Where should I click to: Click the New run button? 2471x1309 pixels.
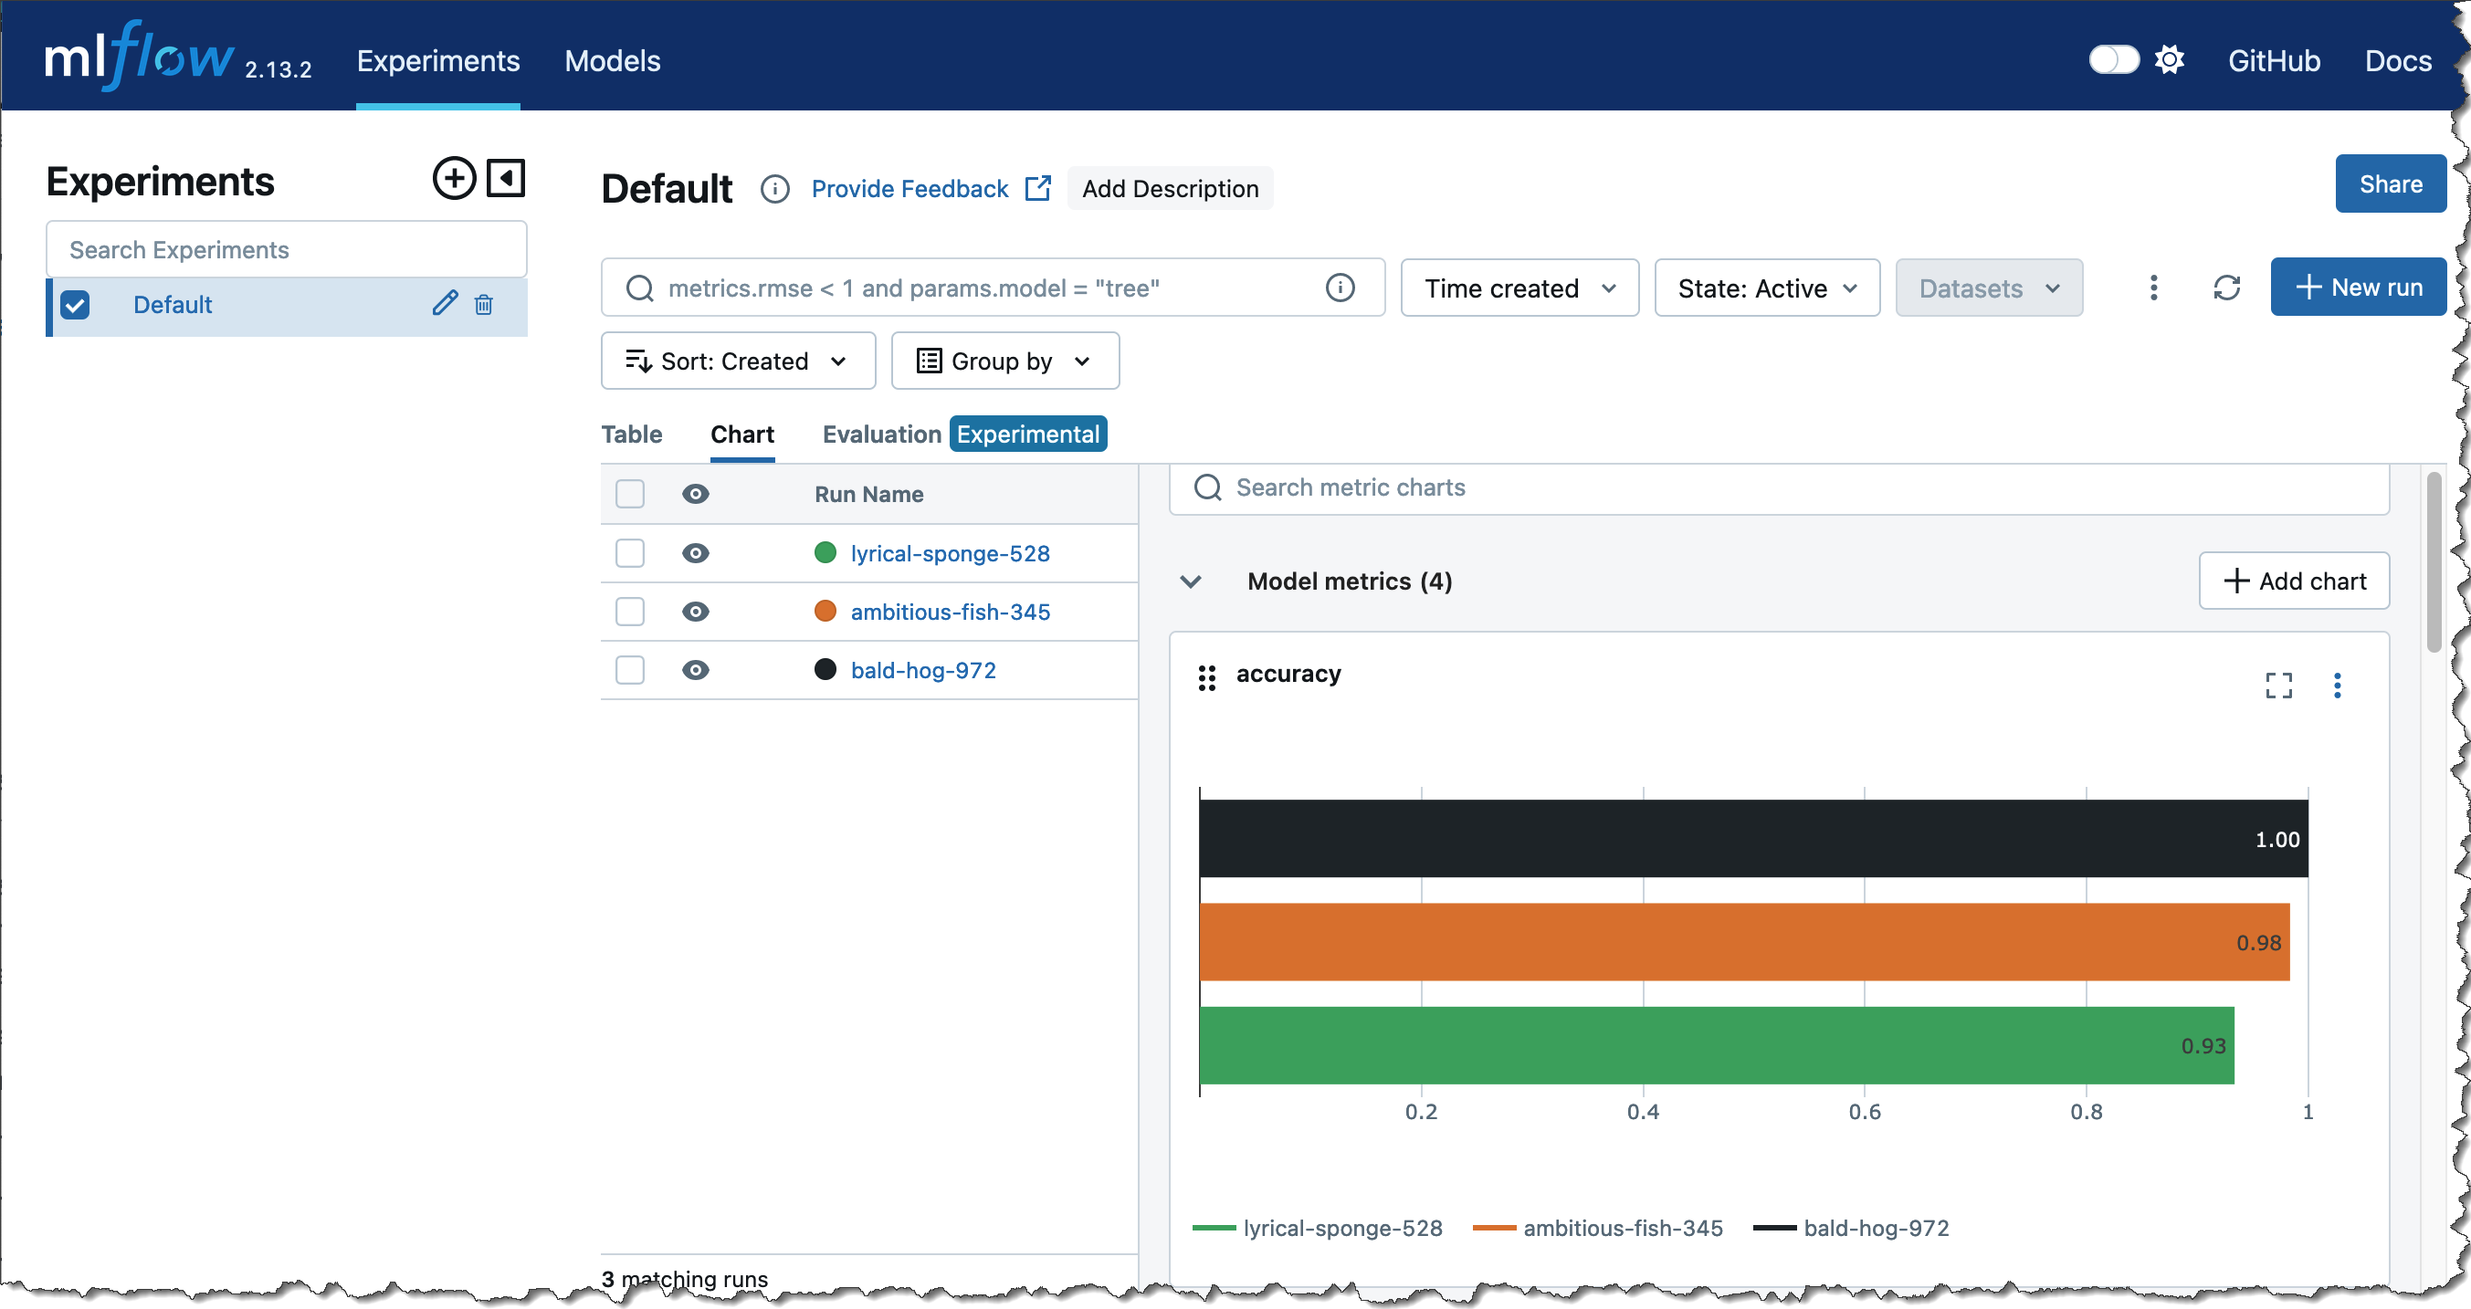pyautogui.click(x=2357, y=288)
